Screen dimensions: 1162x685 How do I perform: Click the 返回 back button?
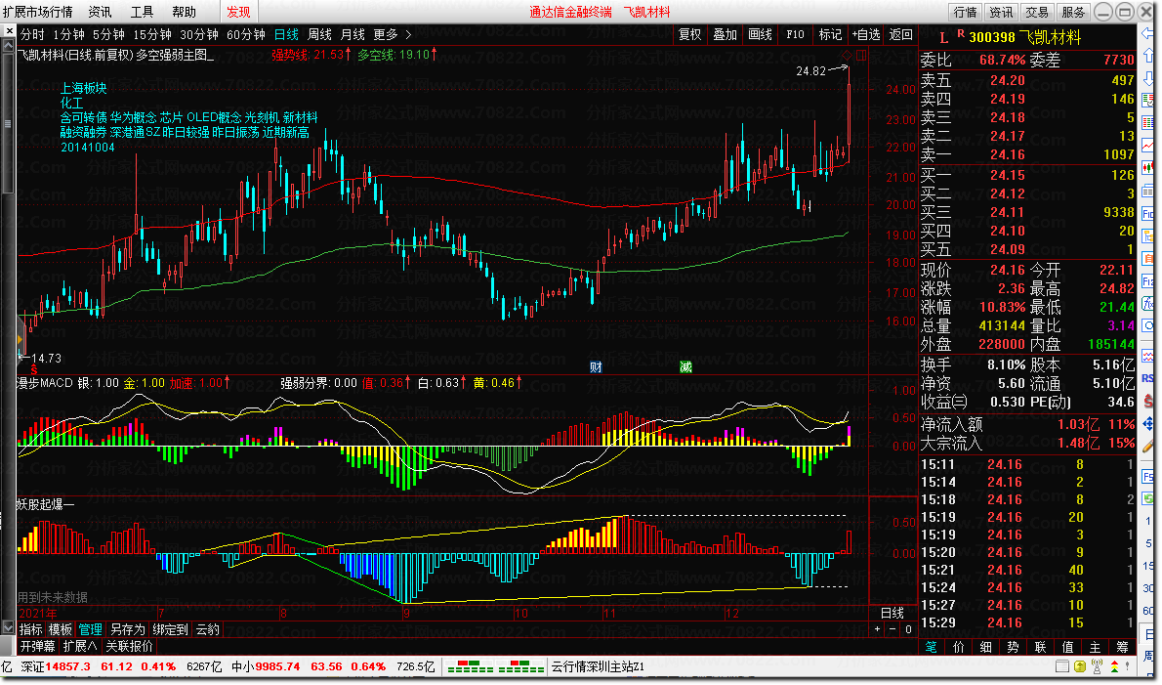pos(900,34)
